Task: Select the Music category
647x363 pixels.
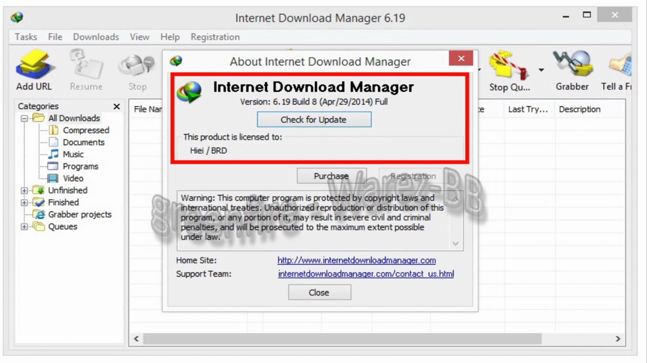Action: (73, 154)
